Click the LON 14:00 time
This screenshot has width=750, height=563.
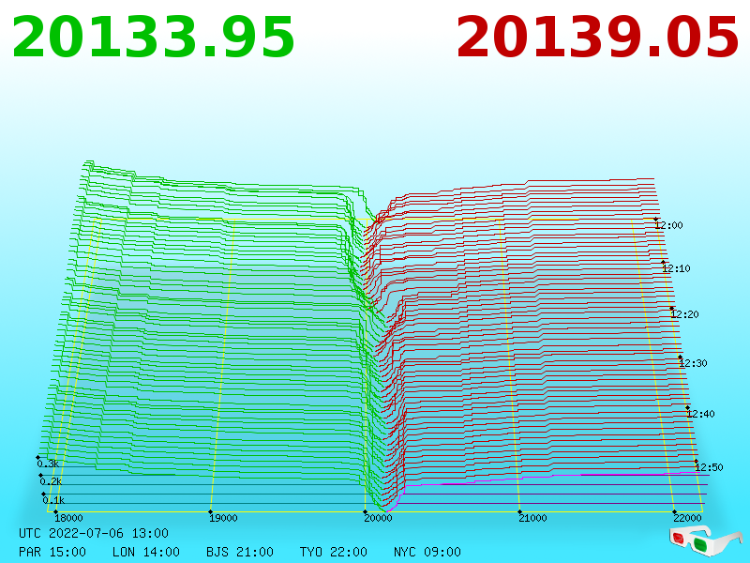[x=146, y=552]
